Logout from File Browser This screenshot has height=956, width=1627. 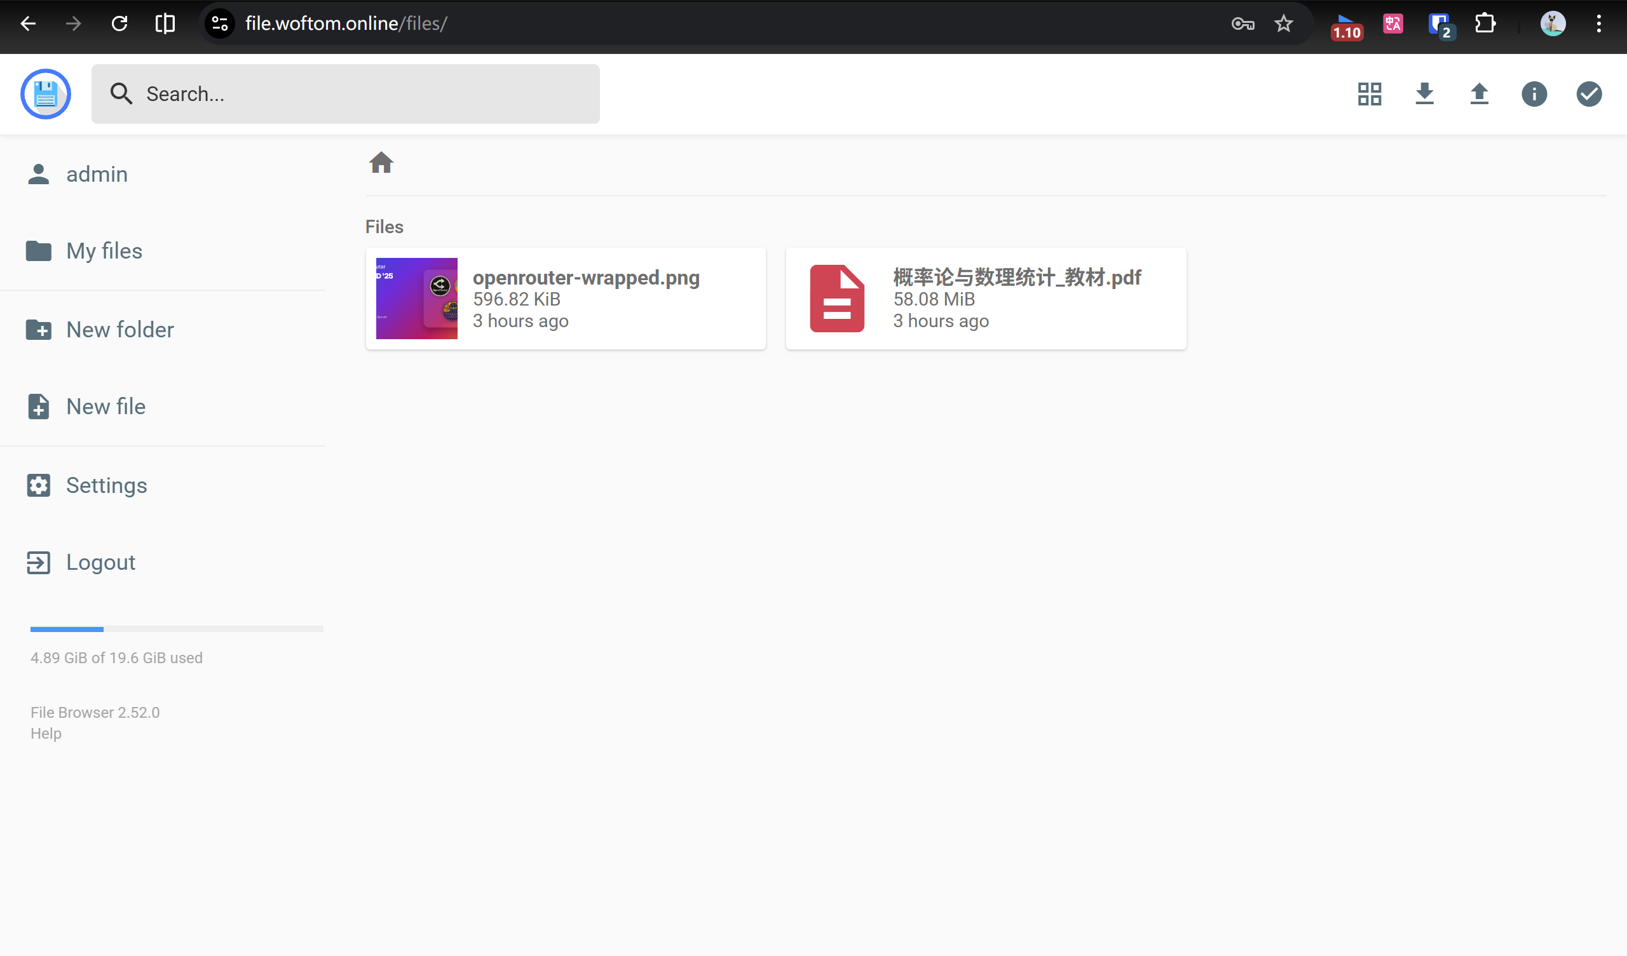[100, 562]
